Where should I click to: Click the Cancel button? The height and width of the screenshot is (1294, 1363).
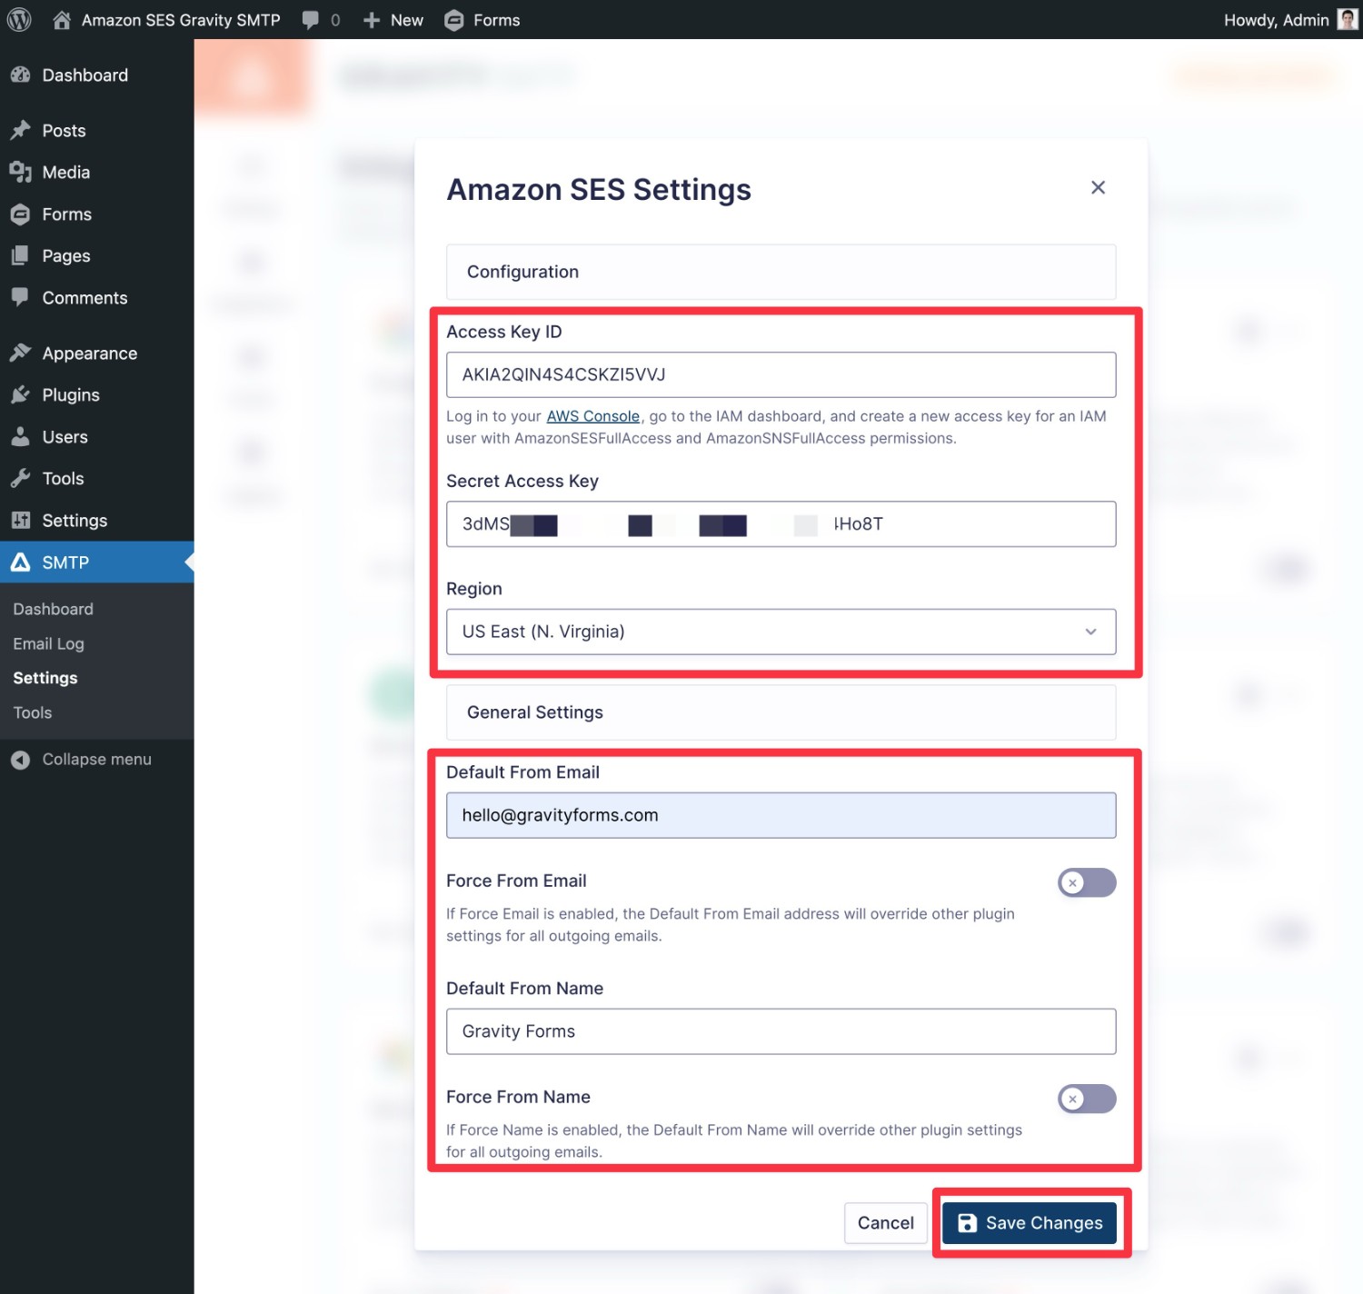(x=886, y=1223)
